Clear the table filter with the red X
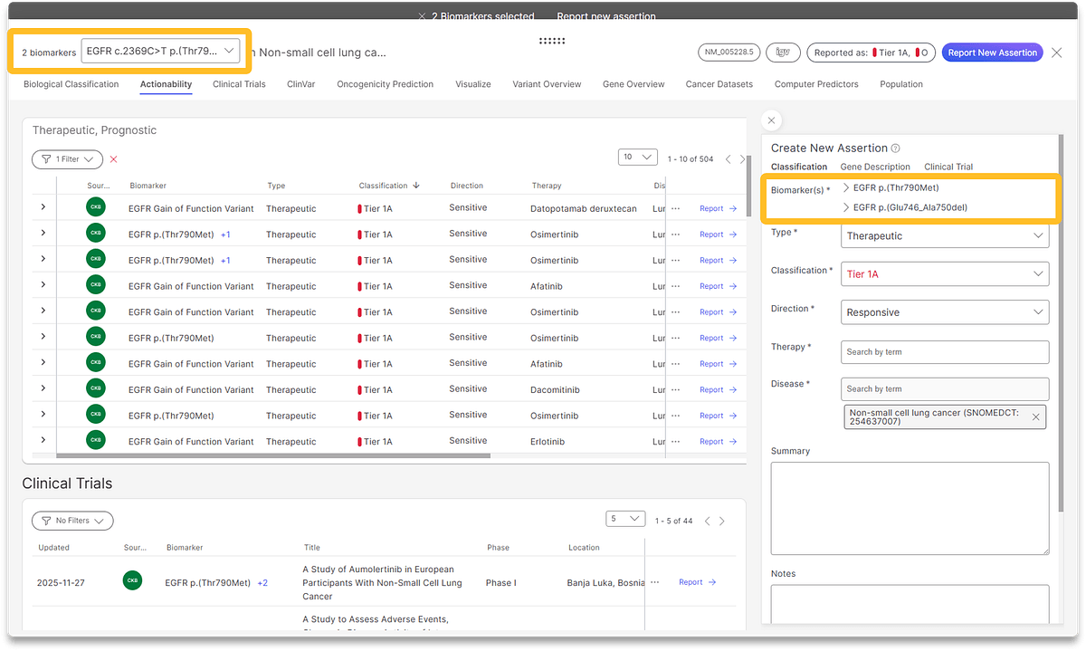Image resolution: width=1086 pixels, height=651 pixels. coord(113,159)
